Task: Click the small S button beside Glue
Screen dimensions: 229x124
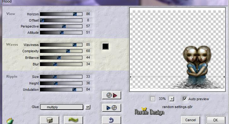Action: (x=88, y=107)
